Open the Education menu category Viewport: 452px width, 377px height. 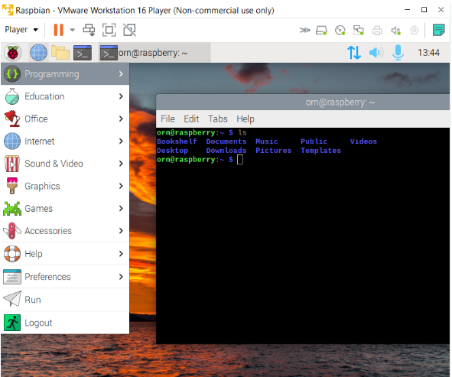click(x=65, y=96)
